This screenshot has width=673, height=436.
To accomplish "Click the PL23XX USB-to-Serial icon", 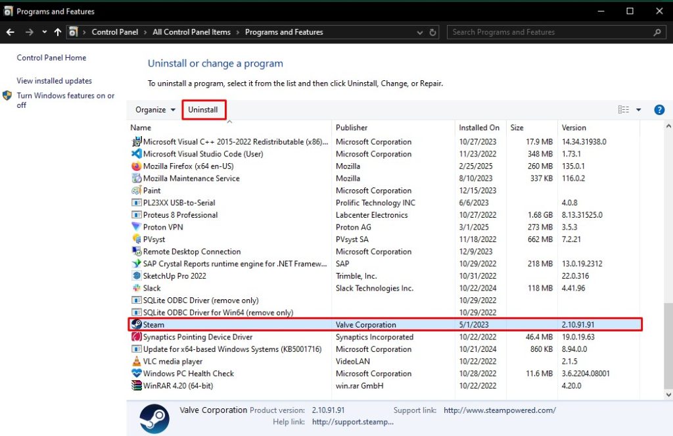I will tap(137, 203).
